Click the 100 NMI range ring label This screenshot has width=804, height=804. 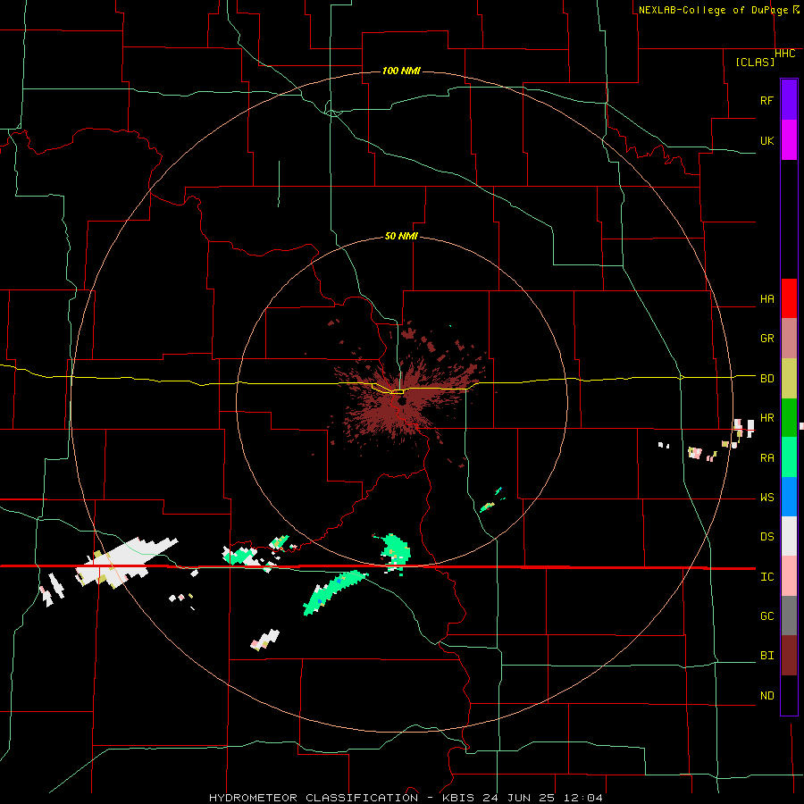coord(401,71)
